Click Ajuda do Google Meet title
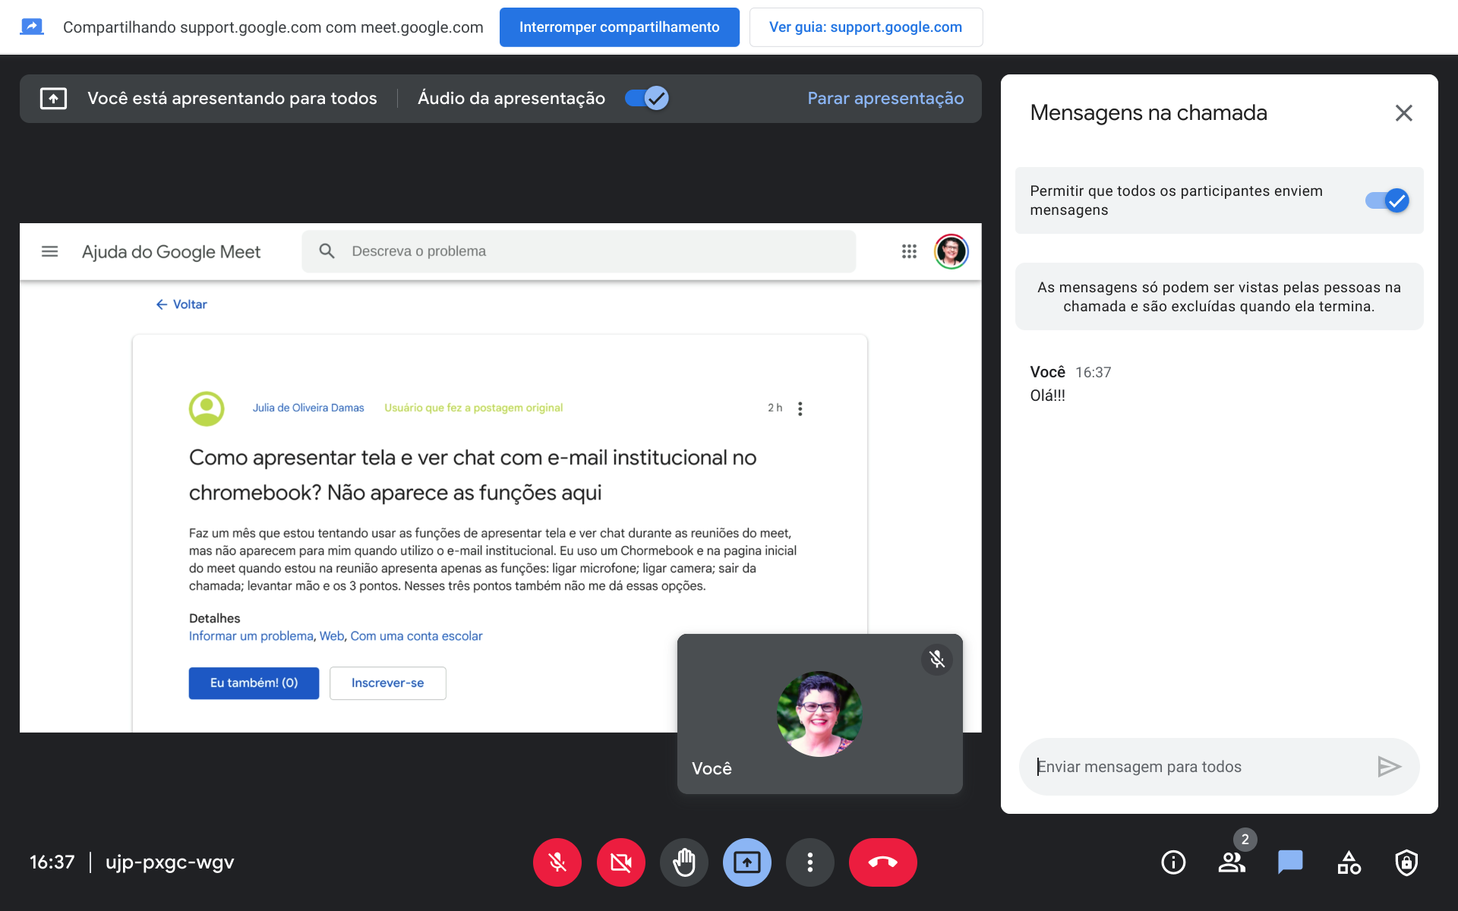This screenshot has height=911, width=1458. click(171, 252)
